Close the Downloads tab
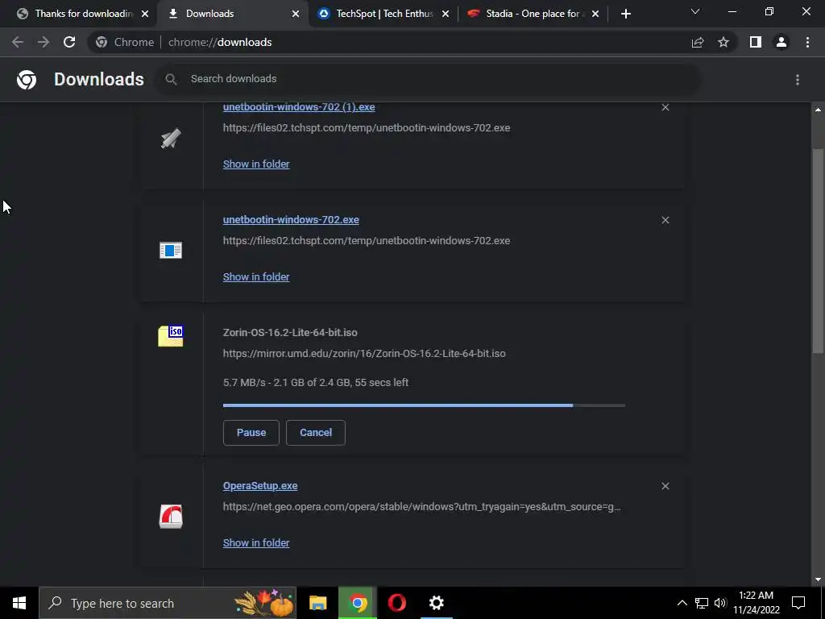This screenshot has width=825, height=619. pyautogui.click(x=296, y=14)
